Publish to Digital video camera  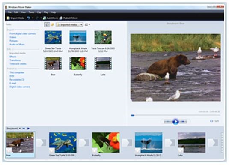coord(20,87)
